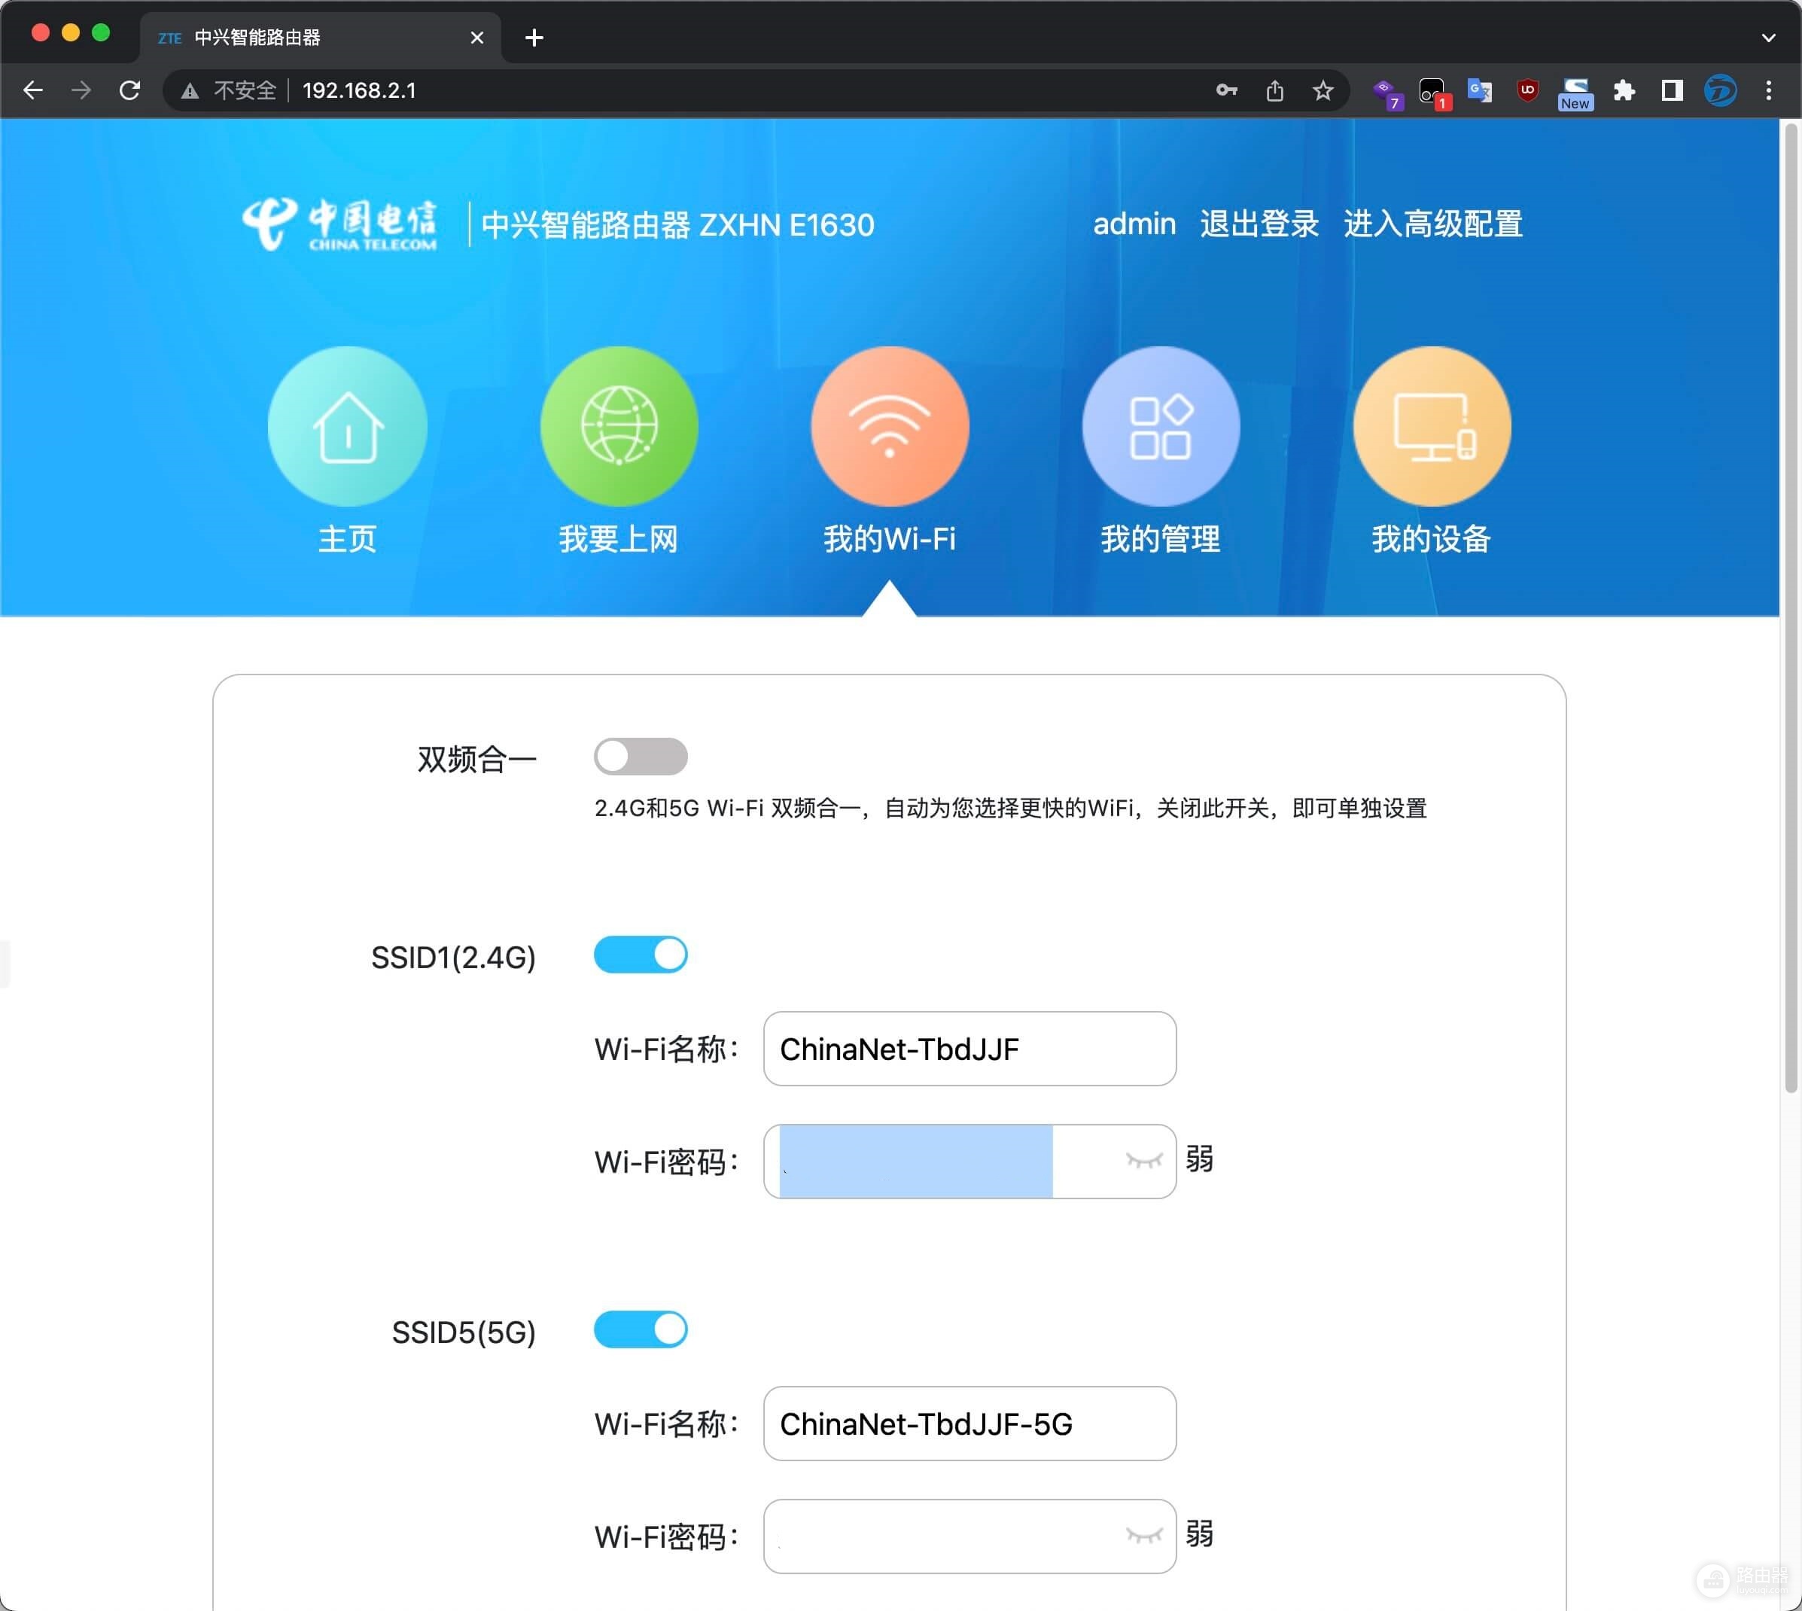Show the 2.4G Wi-Fi password
This screenshot has width=1802, height=1611.
(x=1143, y=1161)
